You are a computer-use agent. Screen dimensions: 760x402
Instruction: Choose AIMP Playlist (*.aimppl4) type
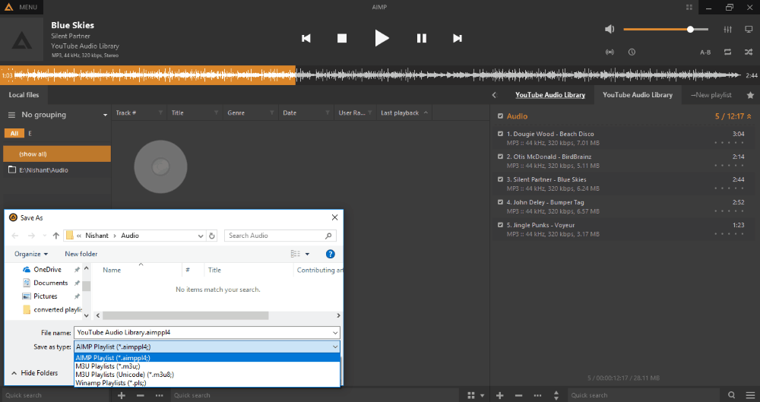coord(207,358)
